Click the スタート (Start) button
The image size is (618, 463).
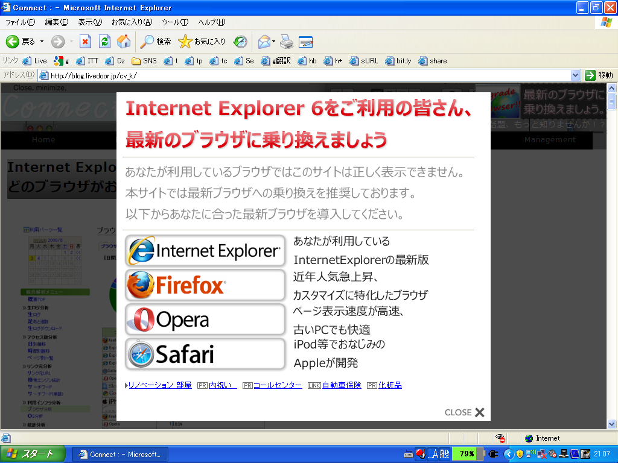click(33, 454)
